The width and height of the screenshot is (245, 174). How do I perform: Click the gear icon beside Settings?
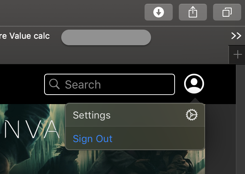point(192,115)
